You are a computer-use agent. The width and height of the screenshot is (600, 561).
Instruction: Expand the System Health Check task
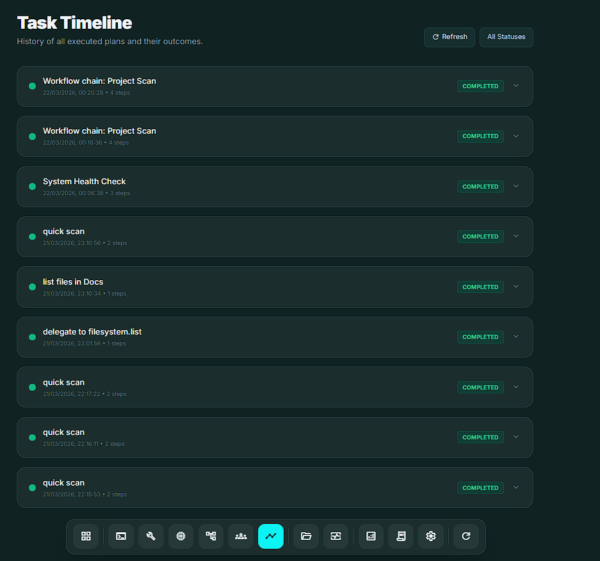[x=516, y=186]
